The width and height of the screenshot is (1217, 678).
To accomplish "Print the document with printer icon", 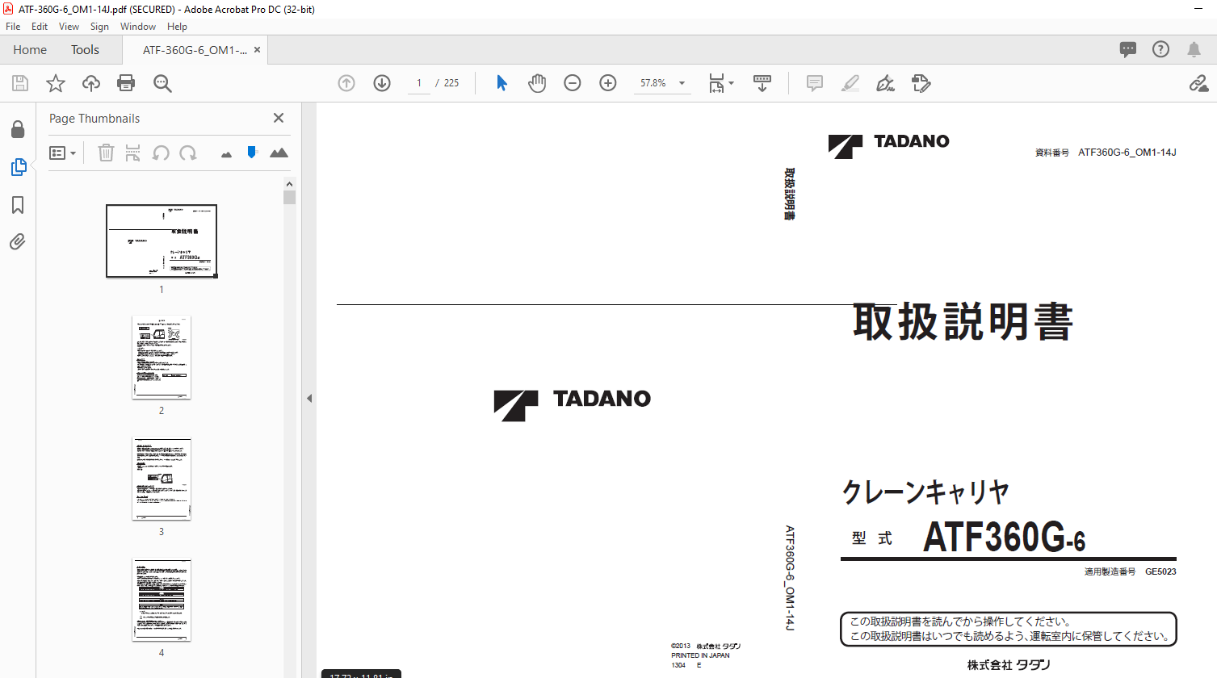I will point(126,83).
